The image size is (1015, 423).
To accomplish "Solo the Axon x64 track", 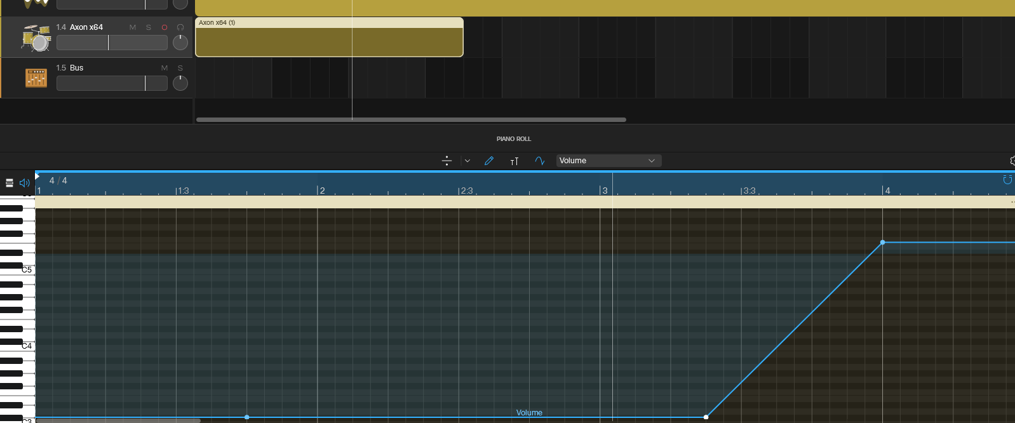I will pyautogui.click(x=149, y=27).
